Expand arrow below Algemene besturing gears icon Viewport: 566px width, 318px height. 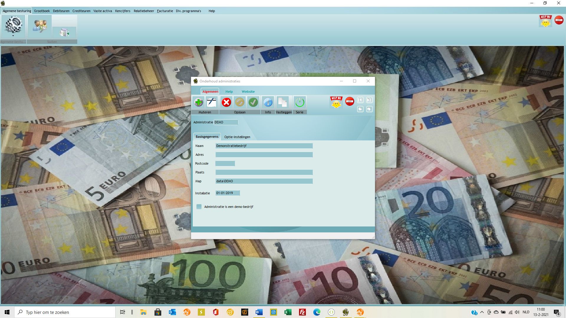[13, 36]
